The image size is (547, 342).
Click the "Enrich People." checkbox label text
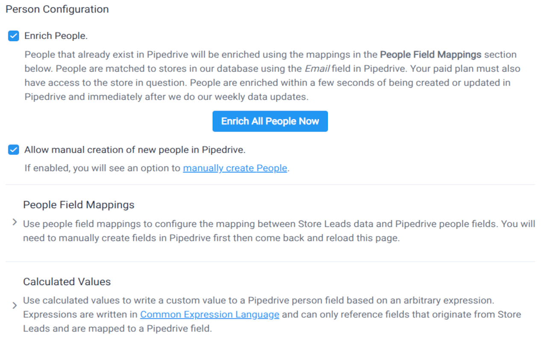click(56, 36)
